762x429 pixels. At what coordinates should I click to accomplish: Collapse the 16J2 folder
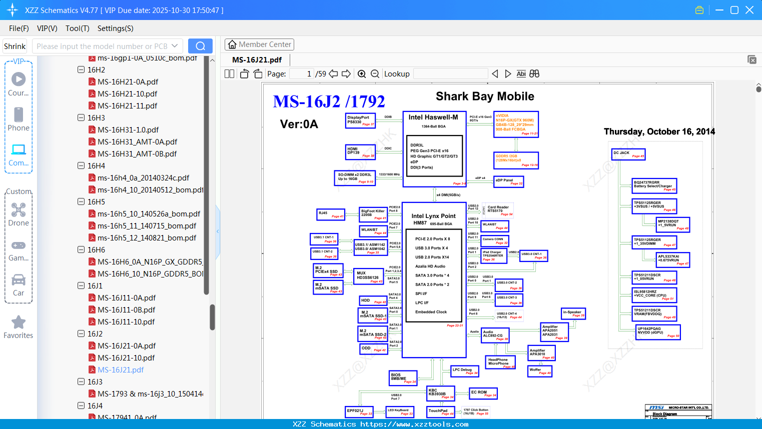[81, 334]
